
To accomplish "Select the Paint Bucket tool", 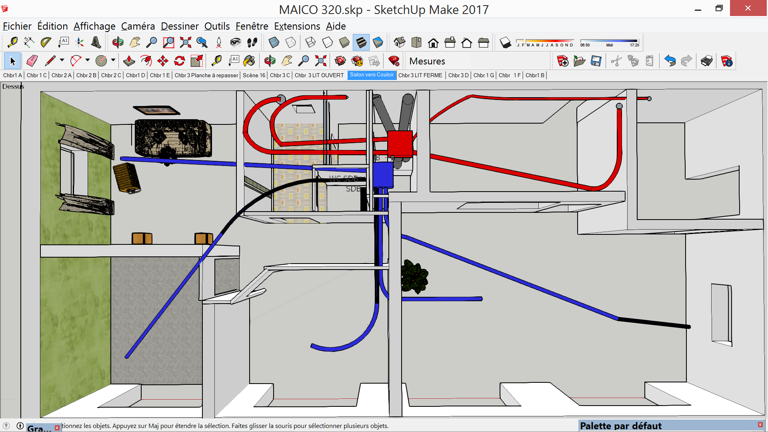I will click(x=249, y=61).
